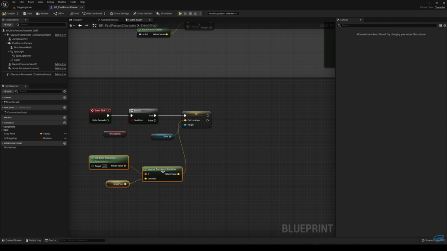Click BP_FirstPersonCharacter breadcrumb

click(117, 26)
